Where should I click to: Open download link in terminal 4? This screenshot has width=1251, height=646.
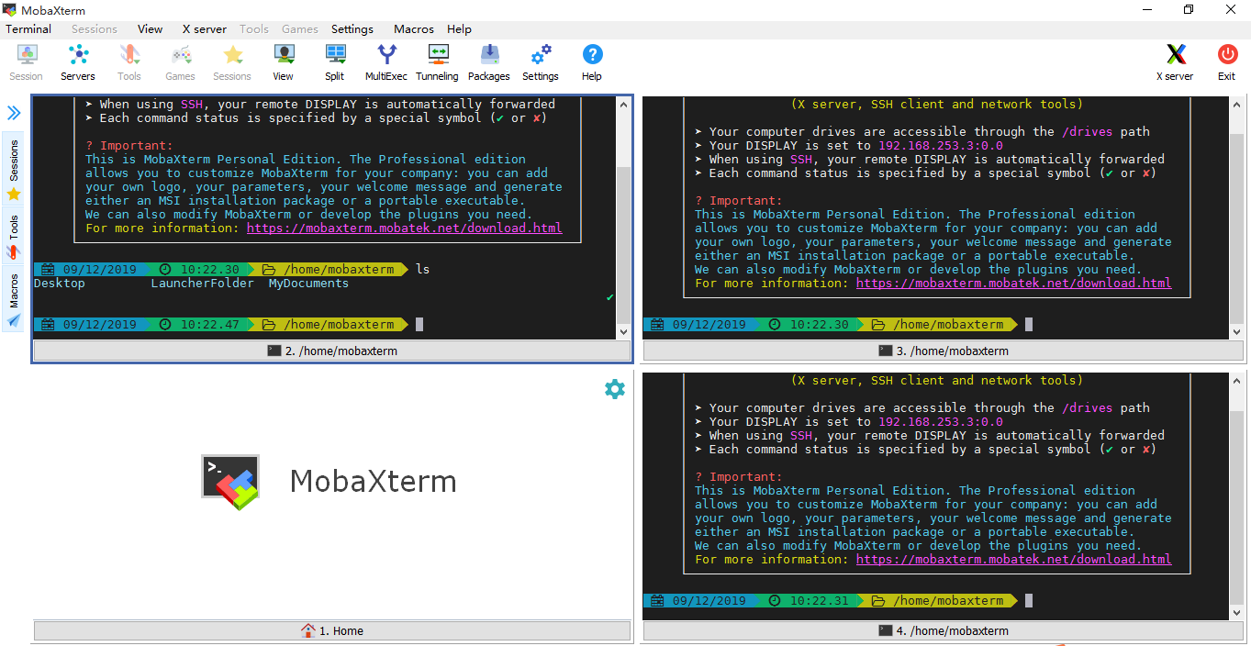tap(1014, 560)
